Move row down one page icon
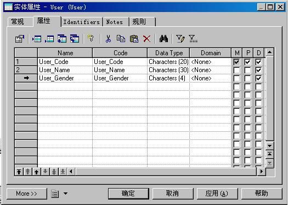The image size is (288, 205). coord(54,172)
